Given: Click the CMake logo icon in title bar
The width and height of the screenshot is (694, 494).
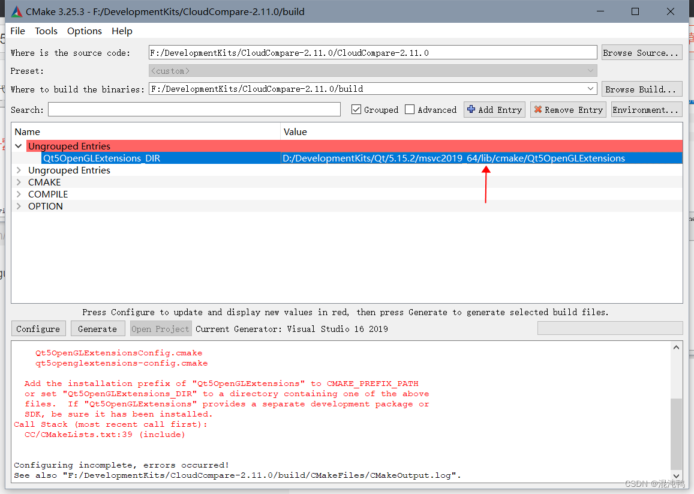Looking at the screenshot, I should (x=17, y=11).
